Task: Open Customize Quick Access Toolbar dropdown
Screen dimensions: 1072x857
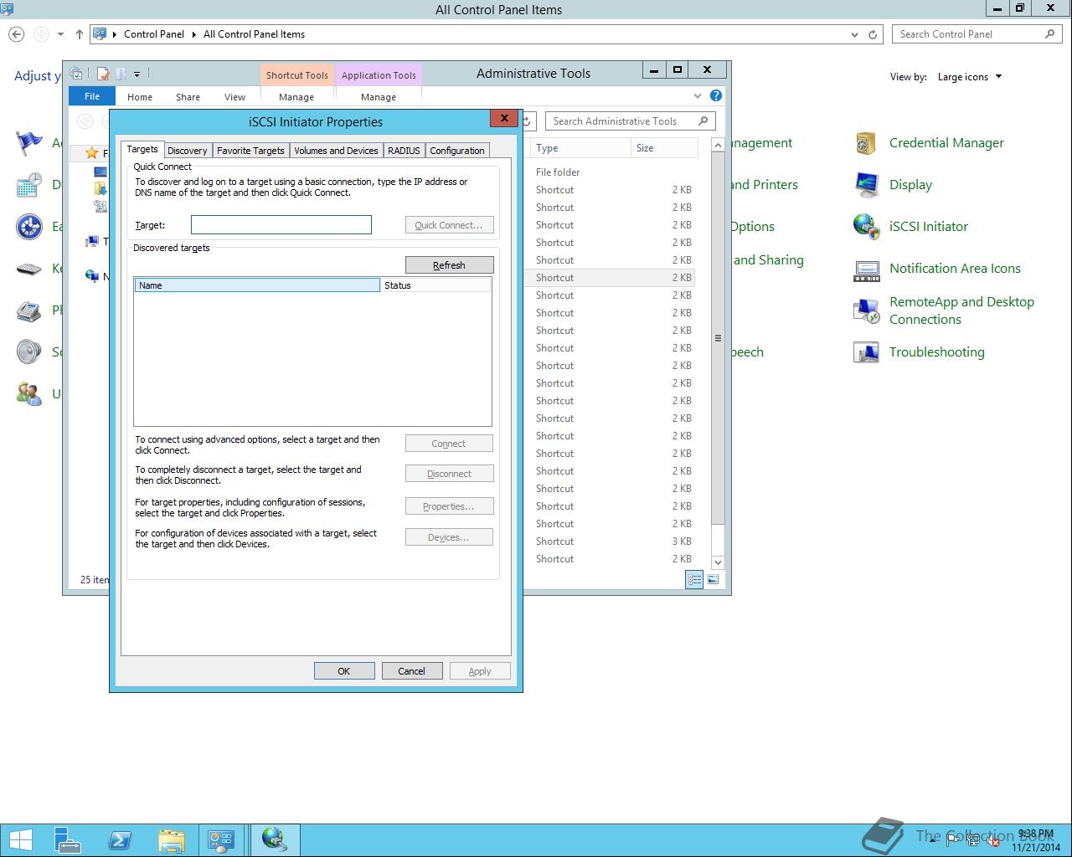Action: point(137,74)
